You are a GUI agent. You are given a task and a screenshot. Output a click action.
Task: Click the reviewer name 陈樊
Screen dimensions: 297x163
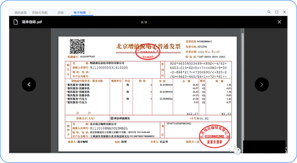click(124, 142)
